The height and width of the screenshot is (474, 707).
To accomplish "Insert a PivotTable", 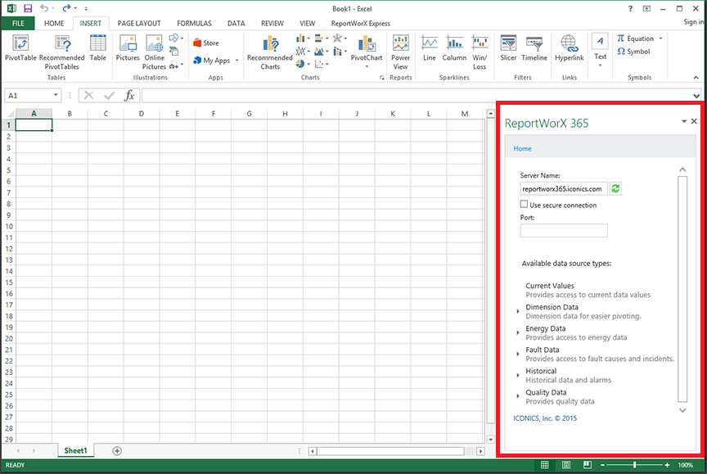I will click(x=20, y=48).
